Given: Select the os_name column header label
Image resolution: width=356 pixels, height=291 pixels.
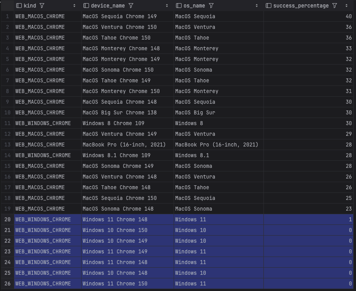Looking at the screenshot, I should pyautogui.click(x=194, y=6).
